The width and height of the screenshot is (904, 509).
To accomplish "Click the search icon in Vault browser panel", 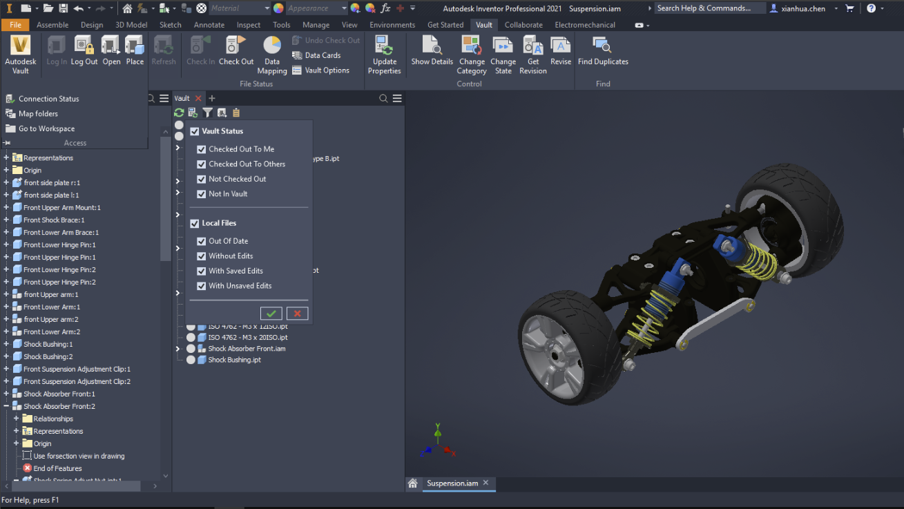I will [x=383, y=99].
